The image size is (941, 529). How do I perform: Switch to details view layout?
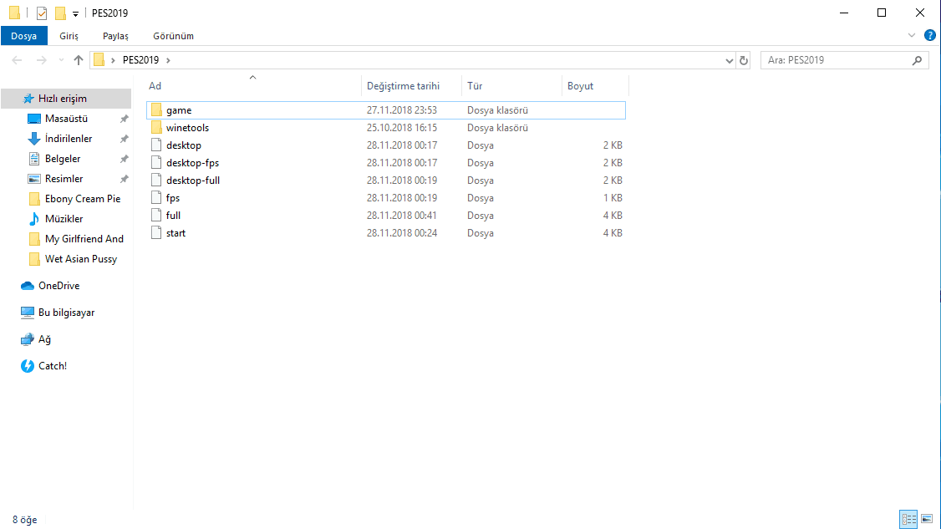pyautogui.click(x=908, y=519)
